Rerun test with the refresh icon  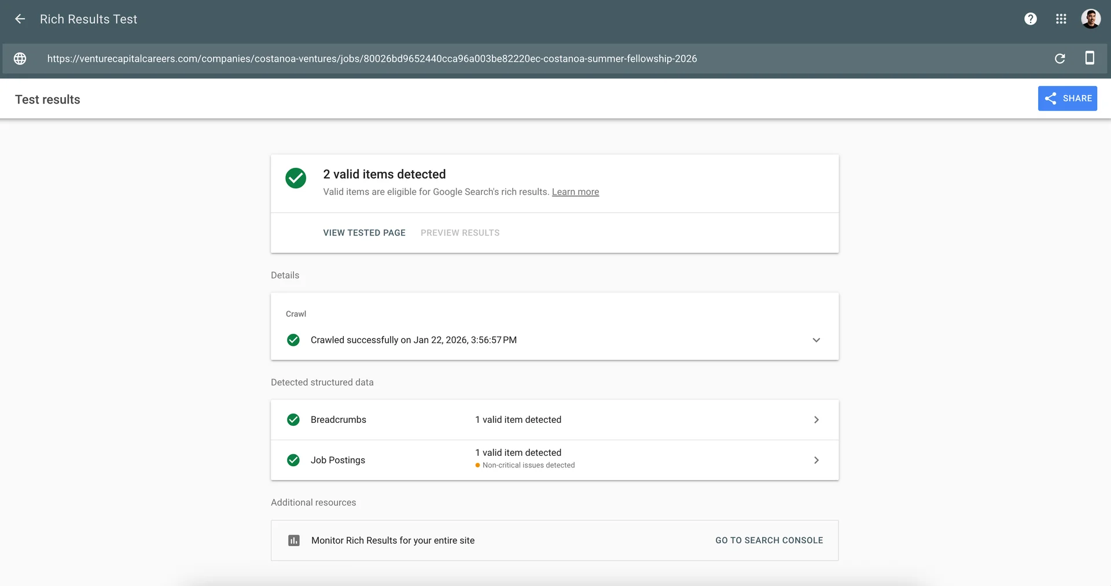[1060, 58]
